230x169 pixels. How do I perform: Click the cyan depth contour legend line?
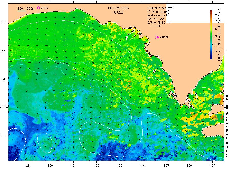21,11
